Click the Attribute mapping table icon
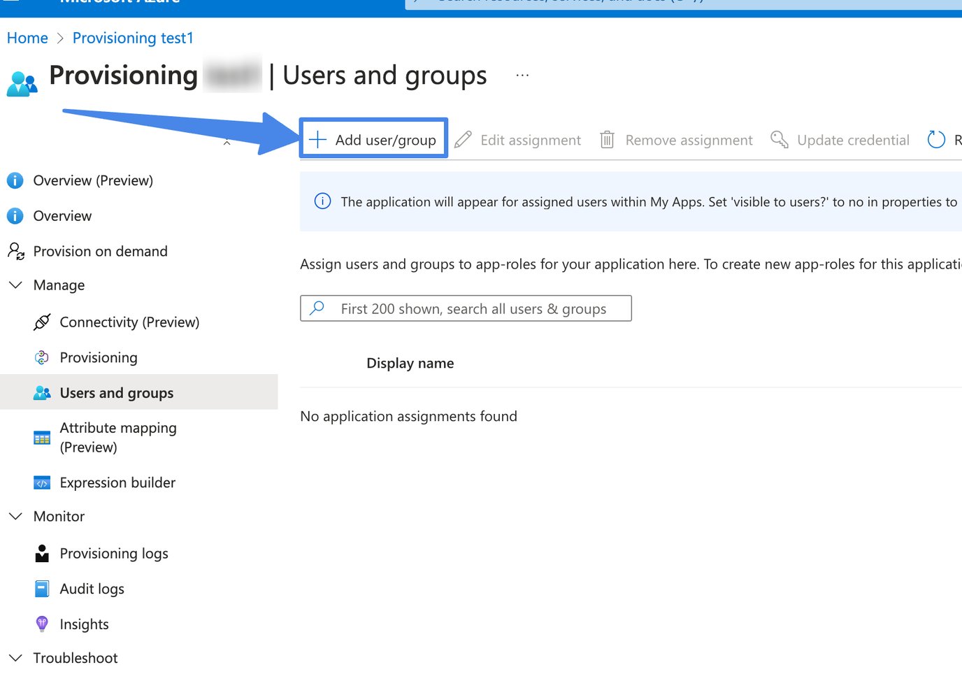 pyautogui.click(x=42, y=437)
